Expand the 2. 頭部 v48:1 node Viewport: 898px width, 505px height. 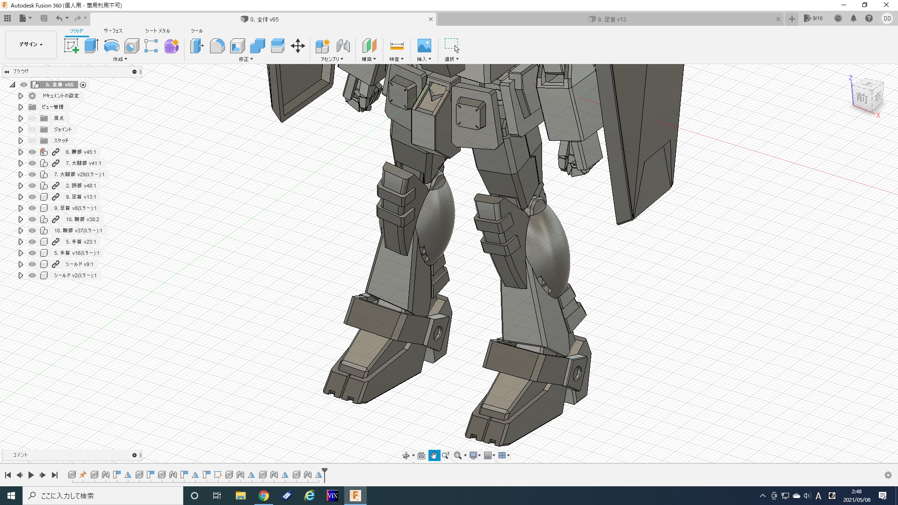tap(21, 186)
